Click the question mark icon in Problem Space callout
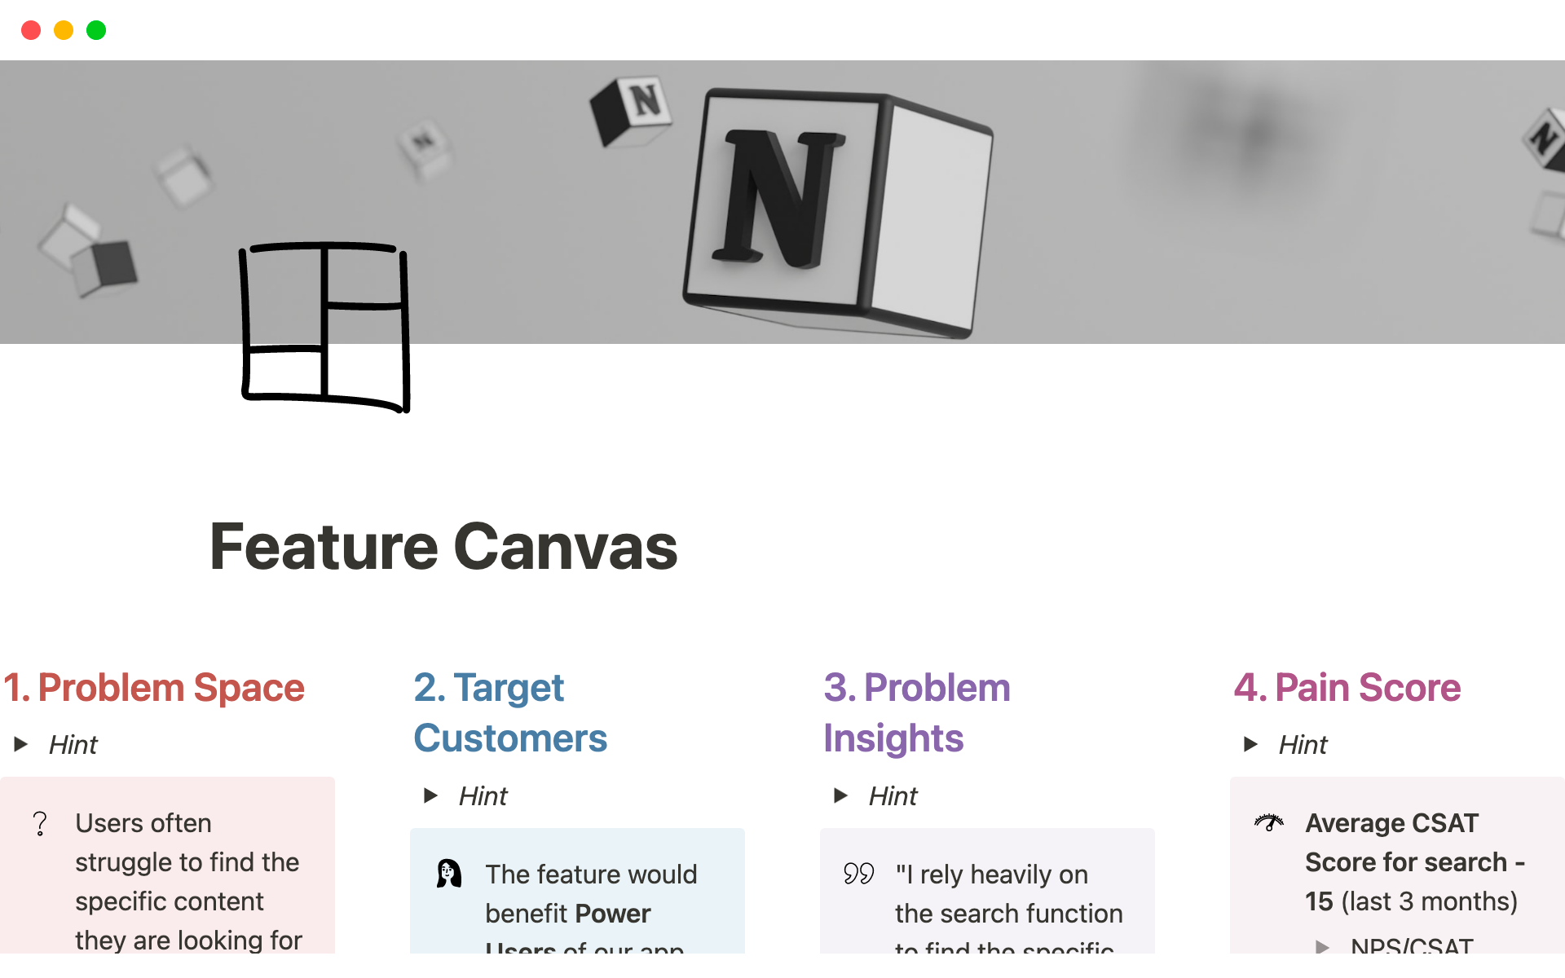 40,825
